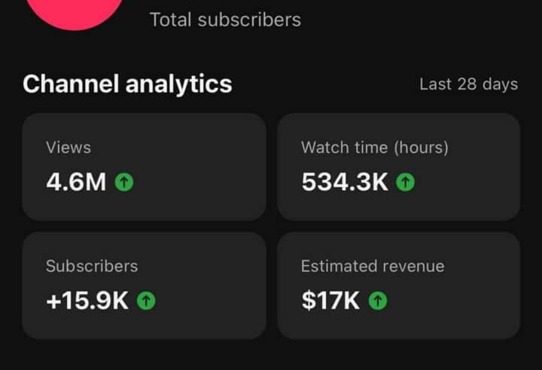Tap the 534.3K watch time value
The height and width of the screenshot is (370, 542).
[345, 182]
